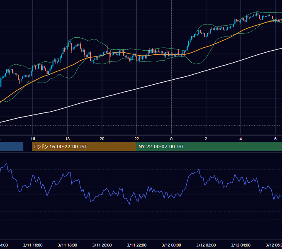Click the upper time axis label 0
The height and width of the screenshot is (249, 282).
coord(171,139)
